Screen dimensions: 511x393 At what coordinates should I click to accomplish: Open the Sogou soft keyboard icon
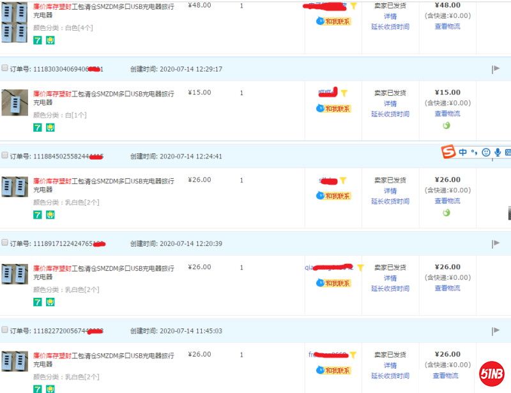coord(508,153)
